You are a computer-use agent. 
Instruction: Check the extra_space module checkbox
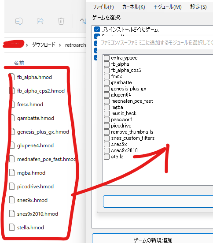(x=106, y=58)
